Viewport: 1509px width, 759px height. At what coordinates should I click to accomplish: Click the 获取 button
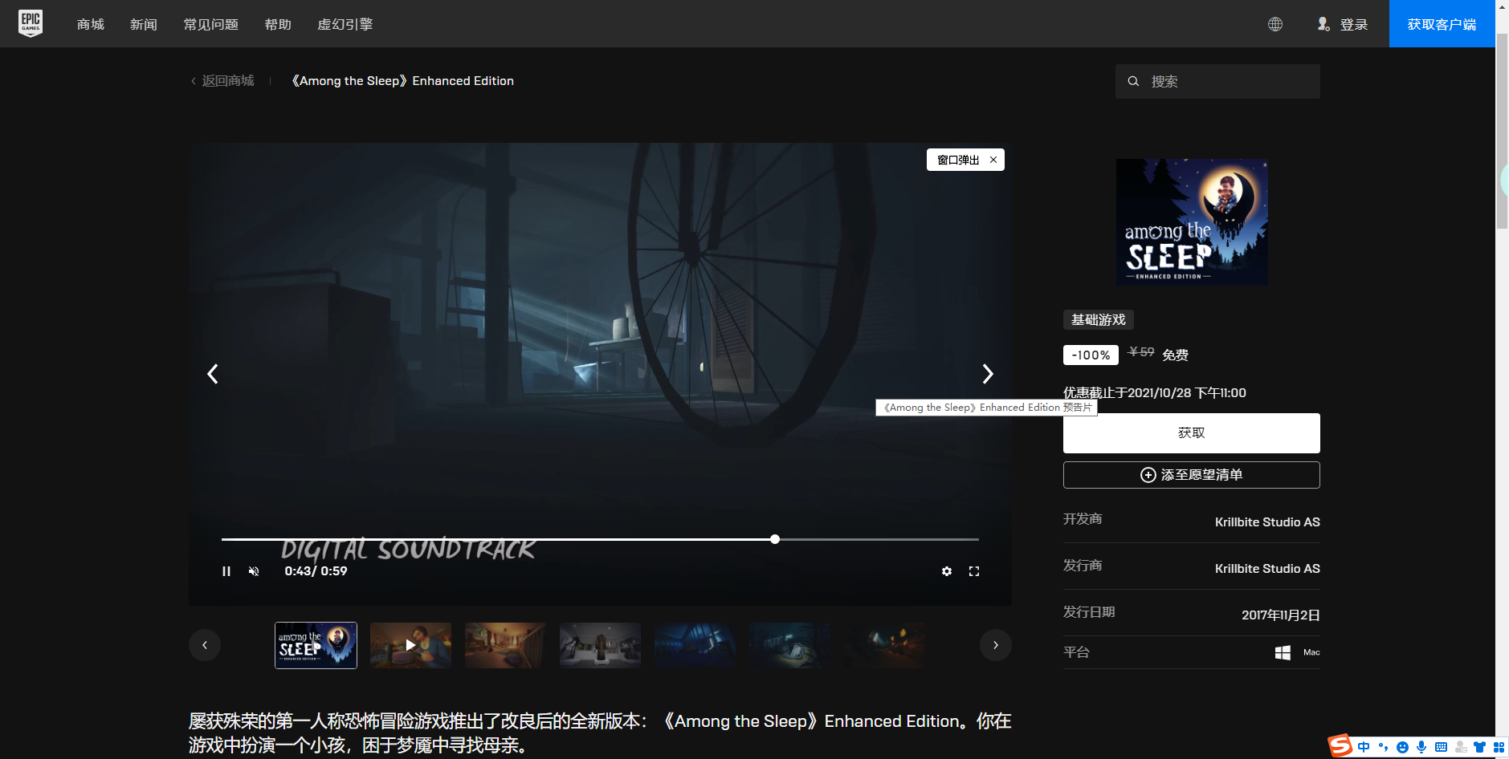(1191, 432)
